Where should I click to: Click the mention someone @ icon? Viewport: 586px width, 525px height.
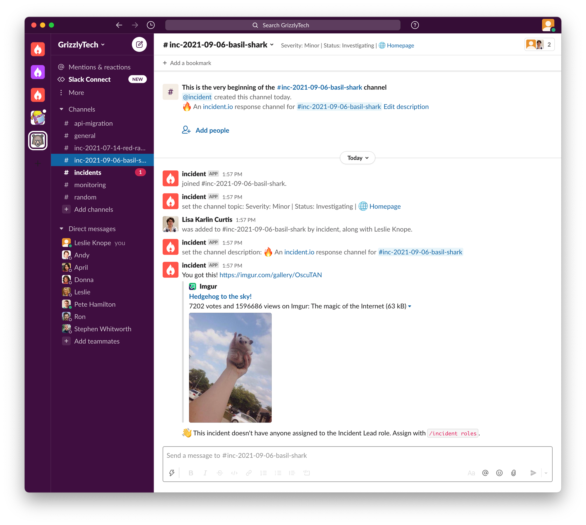click(x=485, y=473)
